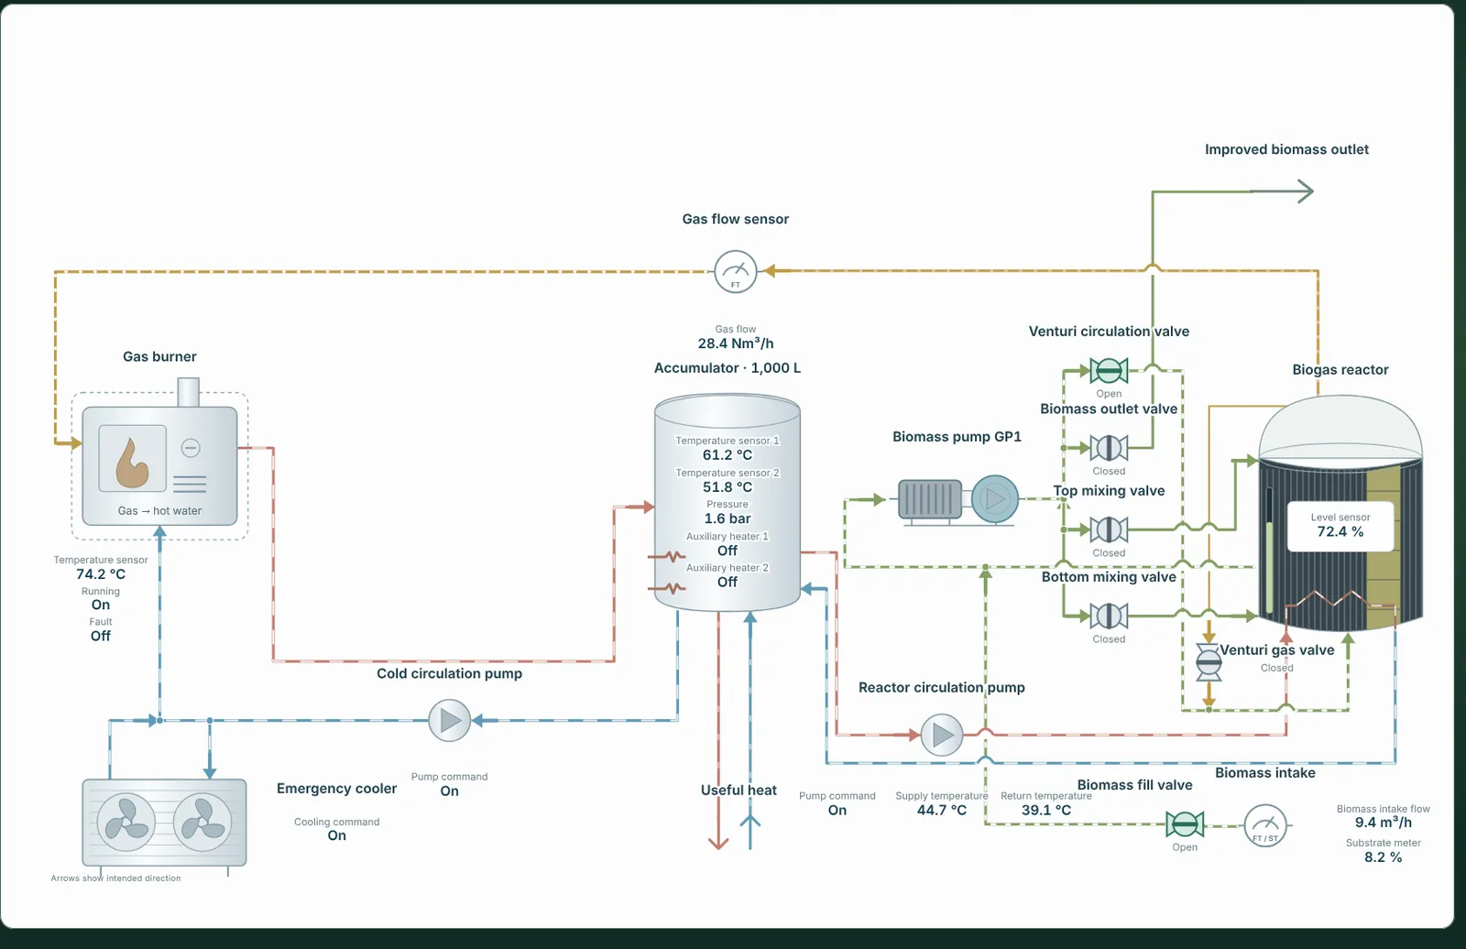Click the Cold circulation pump symbol
This screenshot has width=1466, height=949.
coord(450,721)
